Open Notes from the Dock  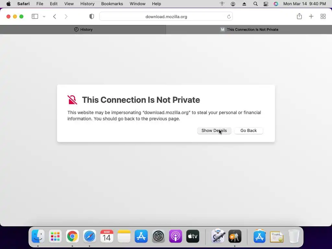pos(124,236)
